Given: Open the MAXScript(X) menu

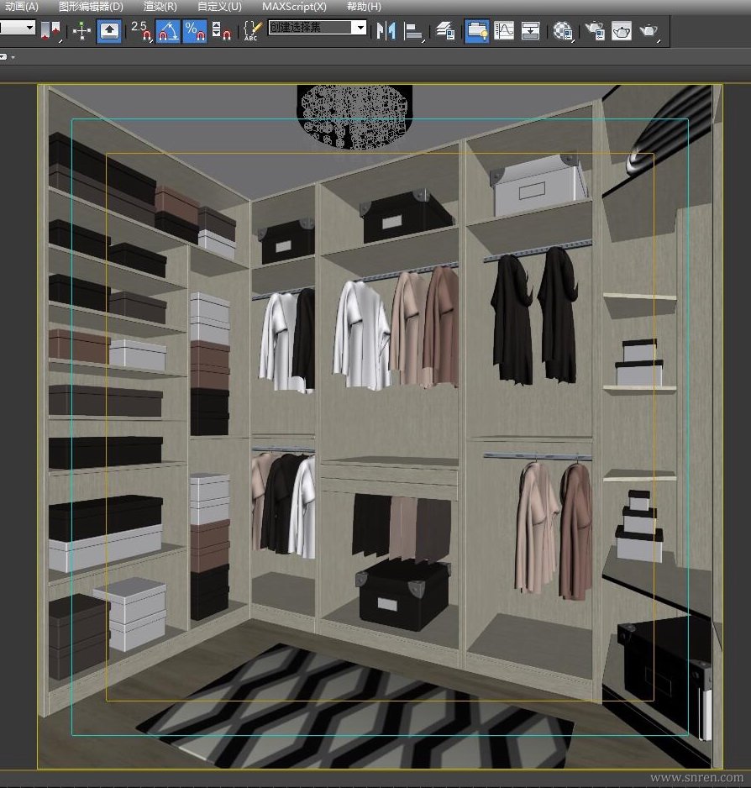Looking at the screenshot, I should coord(294,6).
